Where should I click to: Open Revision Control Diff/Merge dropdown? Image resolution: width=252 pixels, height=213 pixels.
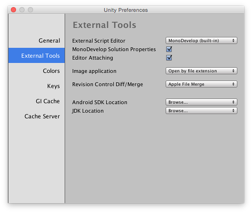point(202,84)
